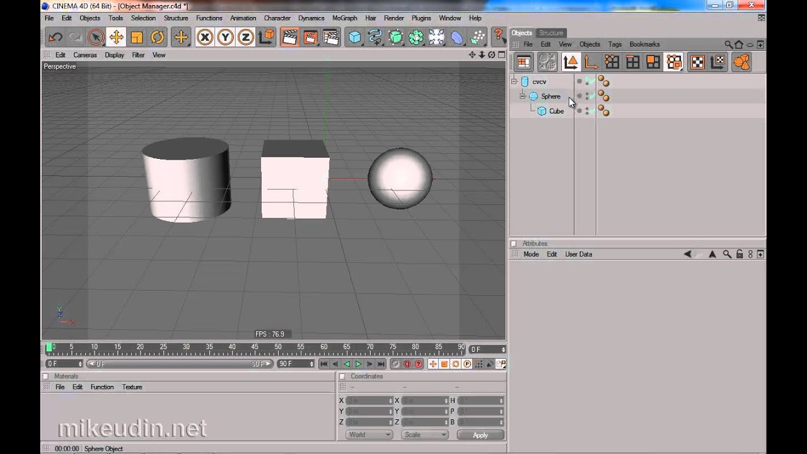The width and height of the screenshot is (807, 454).
Task: Click the checkerboard texture icon
Action: click(697, 62)
